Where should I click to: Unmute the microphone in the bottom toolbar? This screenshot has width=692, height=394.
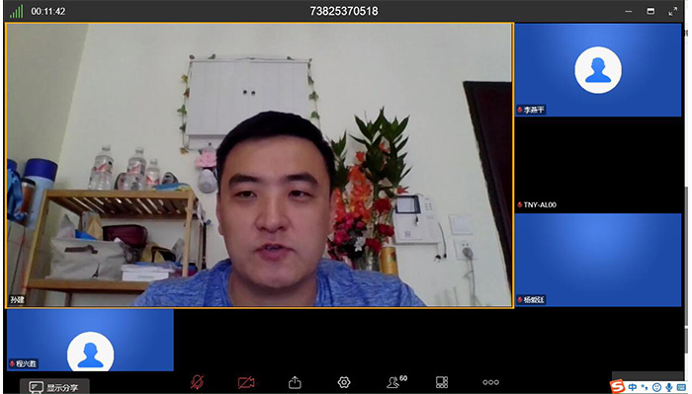click(x=197, y=382)
